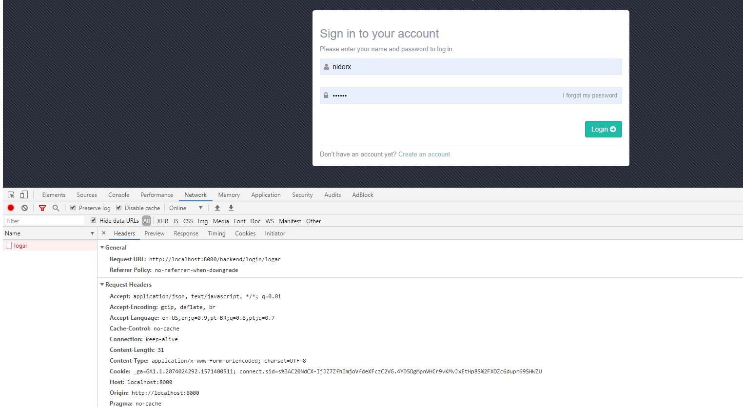The width and height of the screenshot is (743, 407).
Task: Disable Hide data URLs
Action: [x=93, y=220]
